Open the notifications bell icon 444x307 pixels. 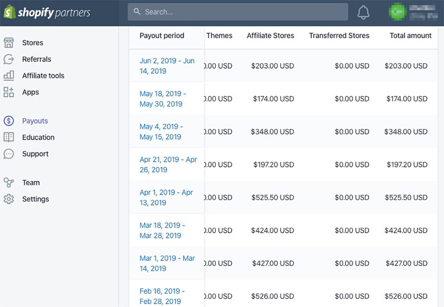tap(363, 12)
